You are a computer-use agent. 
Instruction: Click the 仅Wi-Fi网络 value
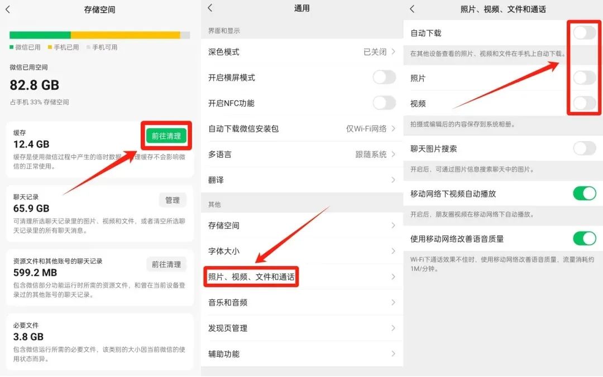point(366,128)
